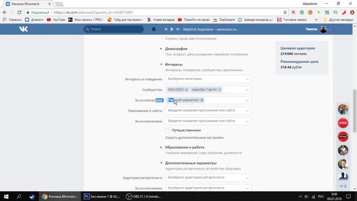
Task: Open Сервисы apps bookmark
Action: click(12, 20)
